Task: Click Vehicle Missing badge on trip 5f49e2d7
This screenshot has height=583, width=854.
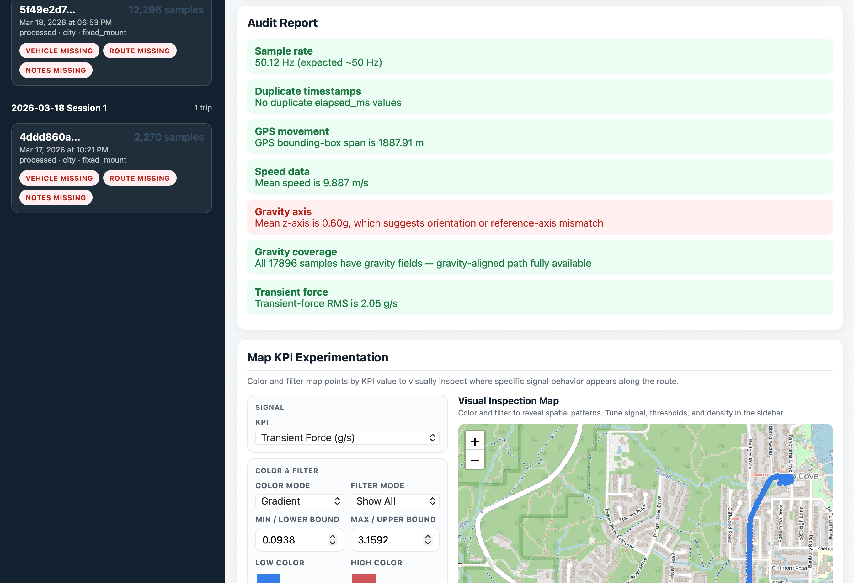Action: (59, 51)
